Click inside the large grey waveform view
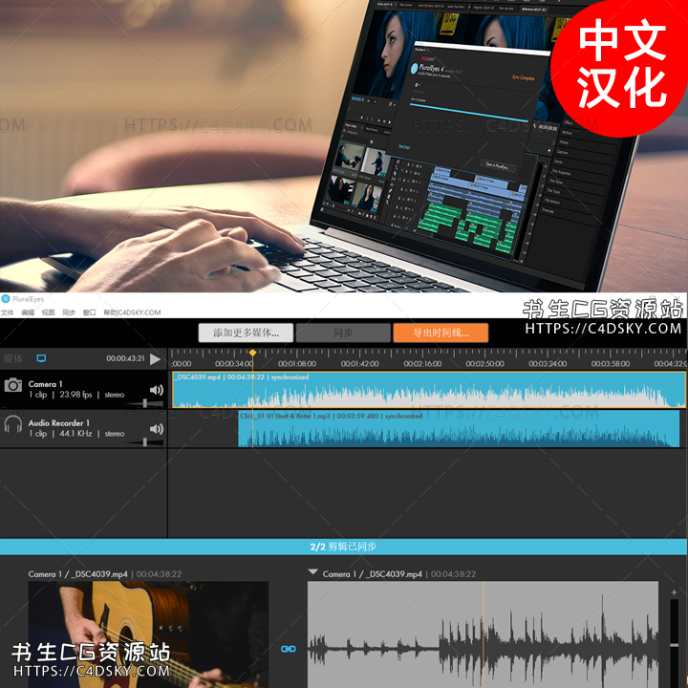Image resolution: width=688 pixels, height=688 pixels. coord(484,634)
